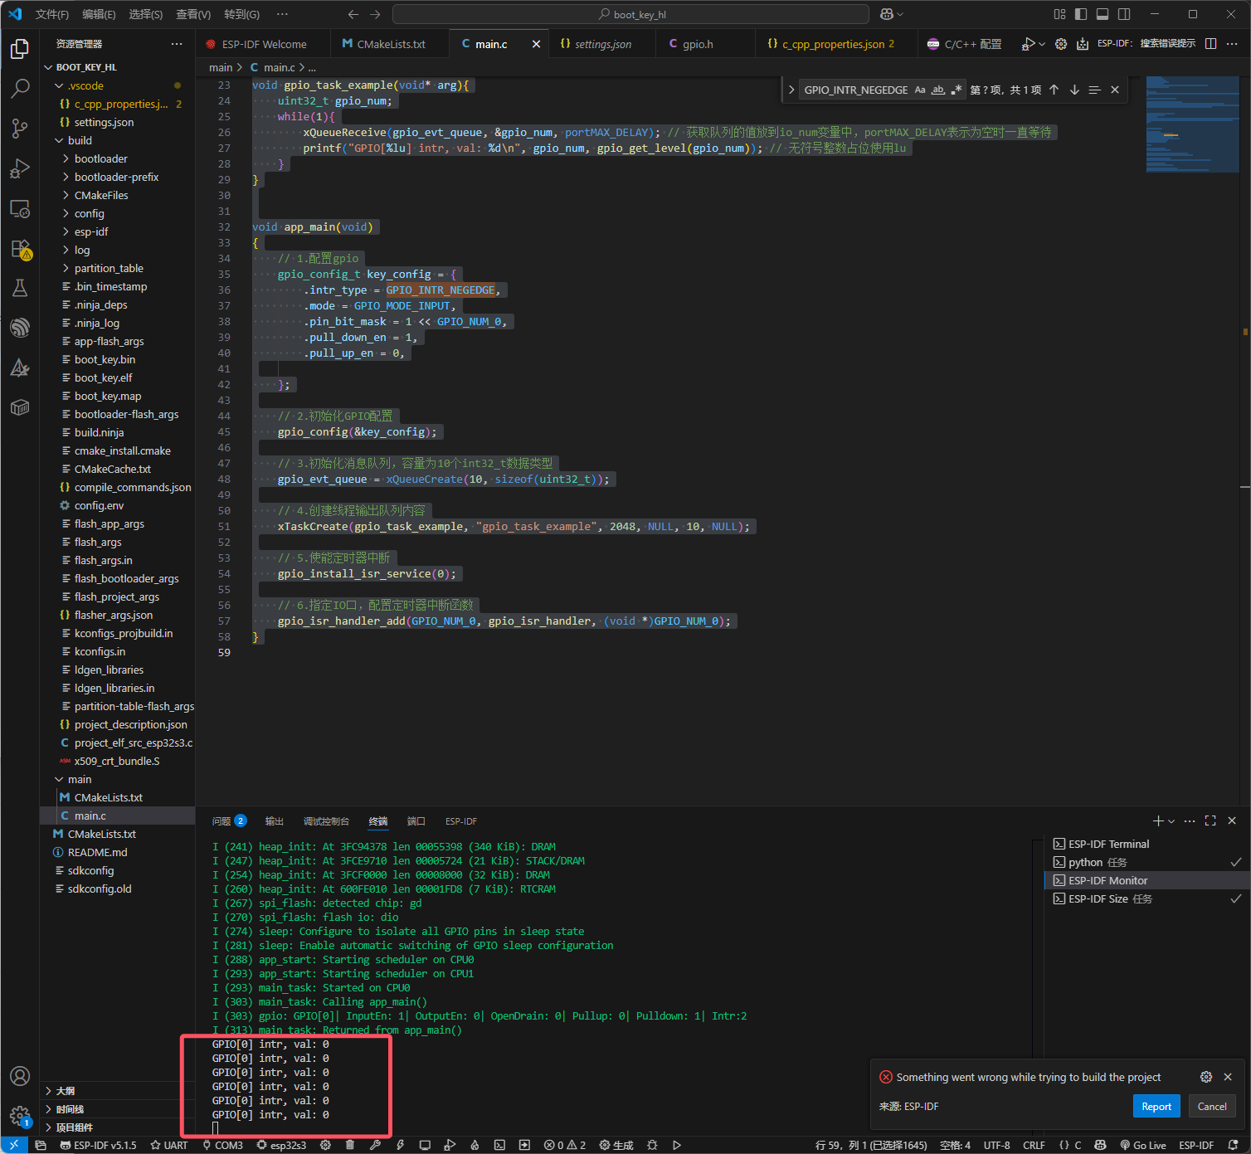Open ESP-IDF Terminal icon in status bar
This screenshot has width=1251, height=1154.
pyautogui.click(x=499, y=1145)
